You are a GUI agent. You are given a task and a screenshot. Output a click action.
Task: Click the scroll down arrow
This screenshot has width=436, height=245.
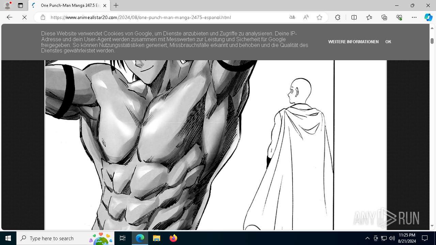(432, 226)
